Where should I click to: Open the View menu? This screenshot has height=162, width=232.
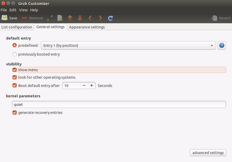(23, 10)
